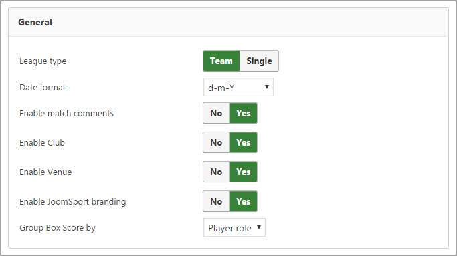Click the arrow of d-m-Y select box
457x256 pixels.
(267, 87)
